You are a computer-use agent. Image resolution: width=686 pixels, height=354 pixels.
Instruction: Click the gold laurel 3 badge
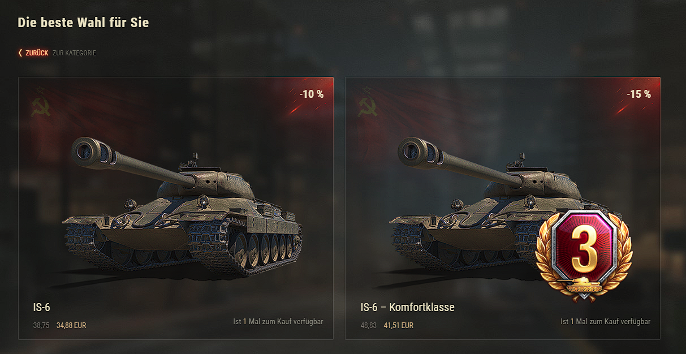(x=583, y=252)
